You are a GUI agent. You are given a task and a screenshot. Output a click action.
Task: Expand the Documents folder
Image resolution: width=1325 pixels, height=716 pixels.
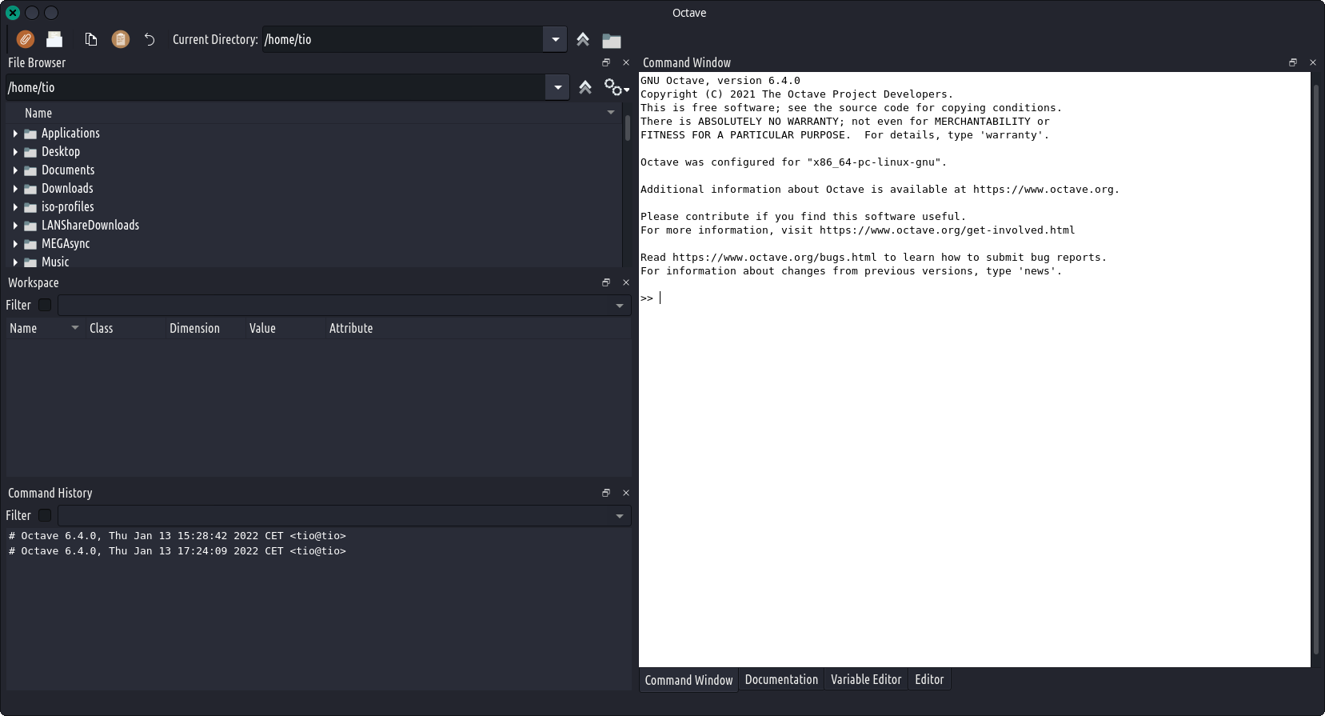pos(15,170)
